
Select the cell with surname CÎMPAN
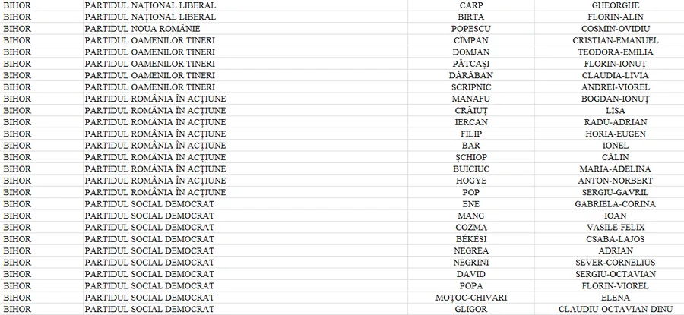470,40
